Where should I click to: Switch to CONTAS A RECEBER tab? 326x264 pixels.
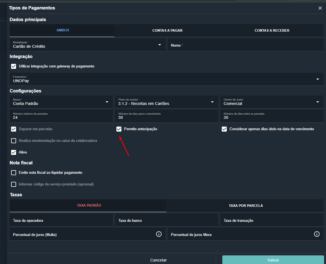tap(272, 31)
